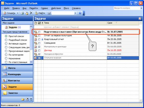Select По категориям view
The width and height of the screenshot is (144, 108).
[x=6, y=55]
